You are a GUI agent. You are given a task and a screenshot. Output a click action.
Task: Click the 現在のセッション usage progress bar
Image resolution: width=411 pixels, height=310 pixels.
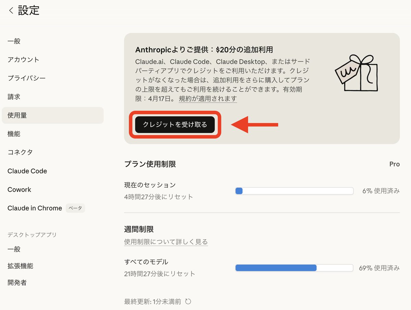tap(294, 191)
